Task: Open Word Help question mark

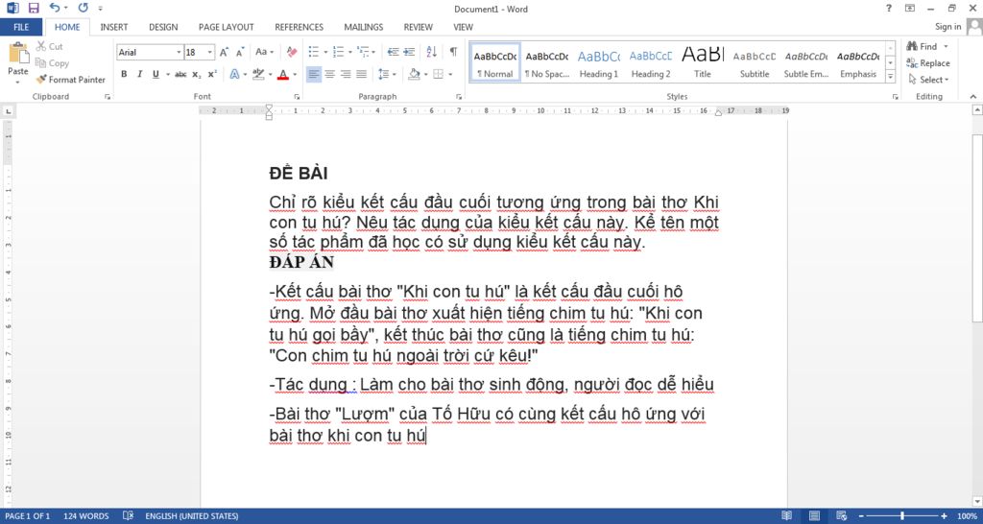Action: point(888,9)
